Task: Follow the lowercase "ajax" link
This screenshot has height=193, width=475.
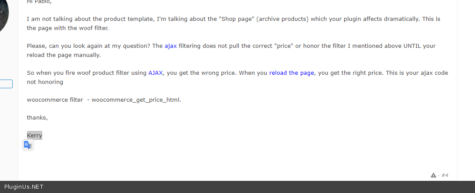Action: tap(170, 46)
